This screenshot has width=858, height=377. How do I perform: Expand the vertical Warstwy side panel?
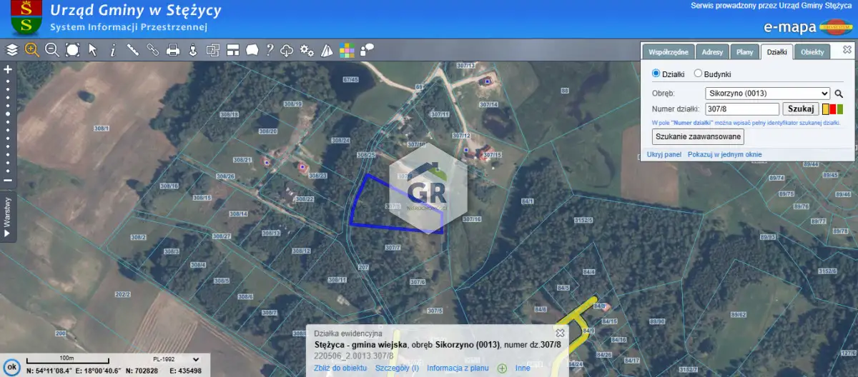(x=7, y=213)
